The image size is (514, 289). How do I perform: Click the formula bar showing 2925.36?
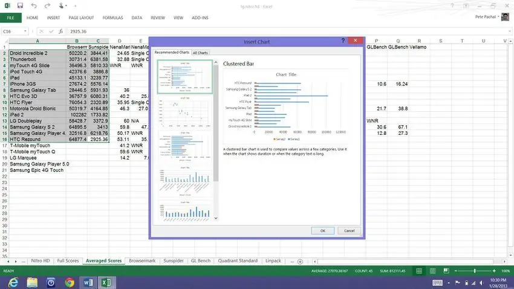(288, 31)
